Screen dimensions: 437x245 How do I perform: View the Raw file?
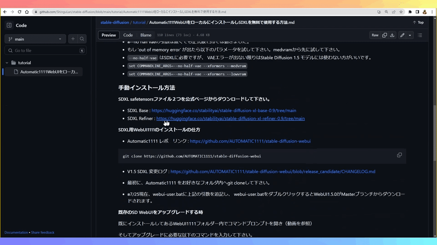click(375, 35)
